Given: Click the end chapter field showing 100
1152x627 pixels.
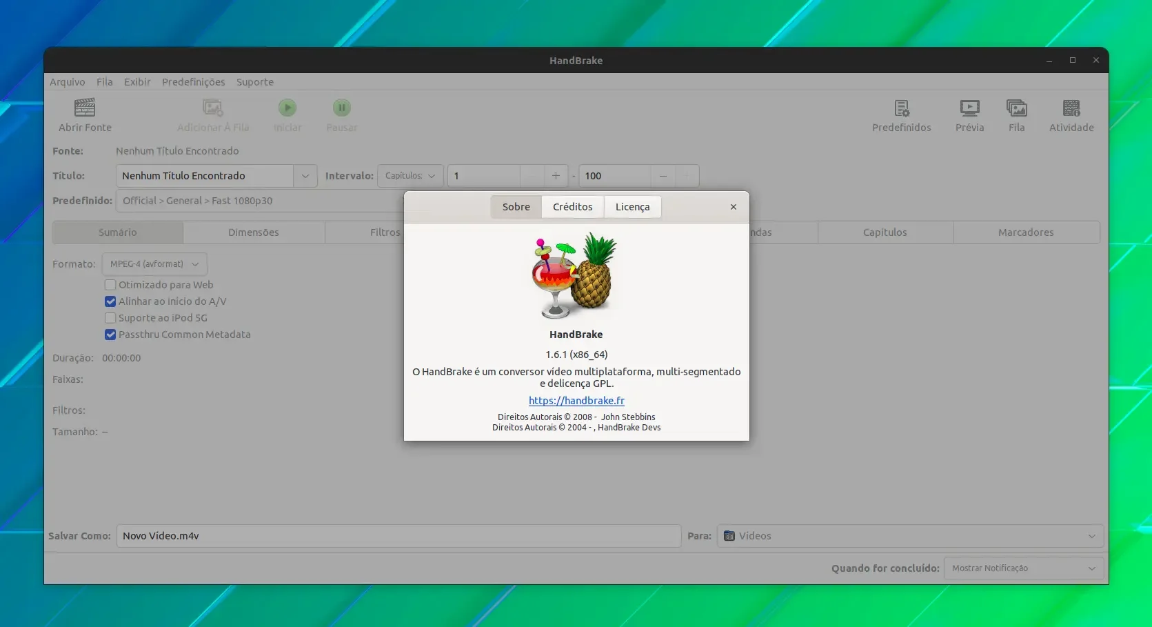Looking at the screenshot, I should tap(615, 176).
